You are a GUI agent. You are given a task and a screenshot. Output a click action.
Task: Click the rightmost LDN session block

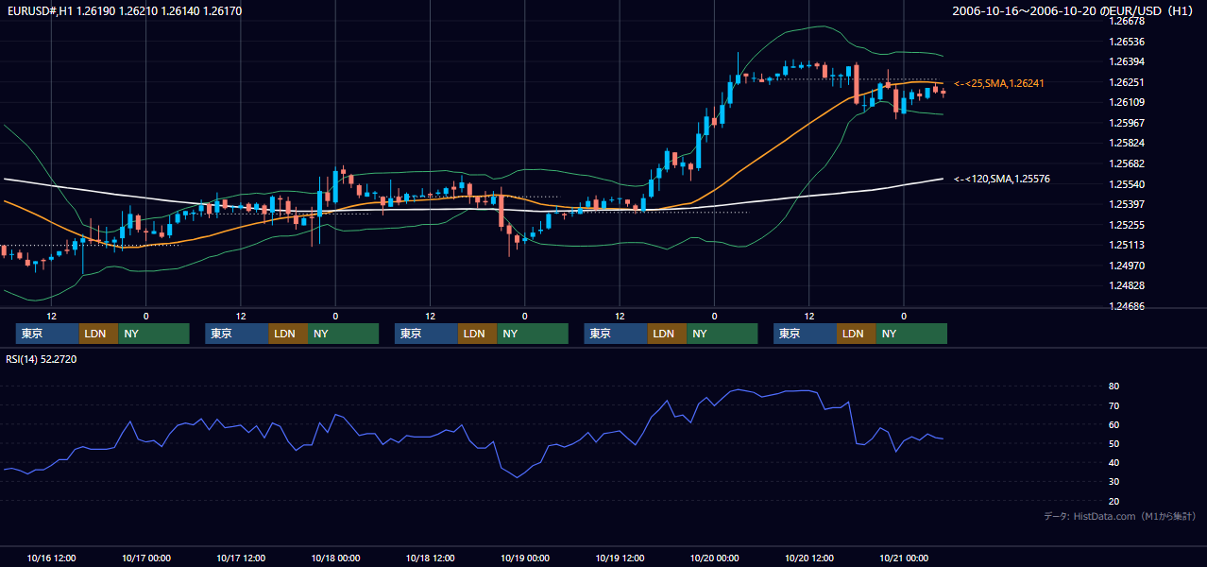click(x=856, y=334)
